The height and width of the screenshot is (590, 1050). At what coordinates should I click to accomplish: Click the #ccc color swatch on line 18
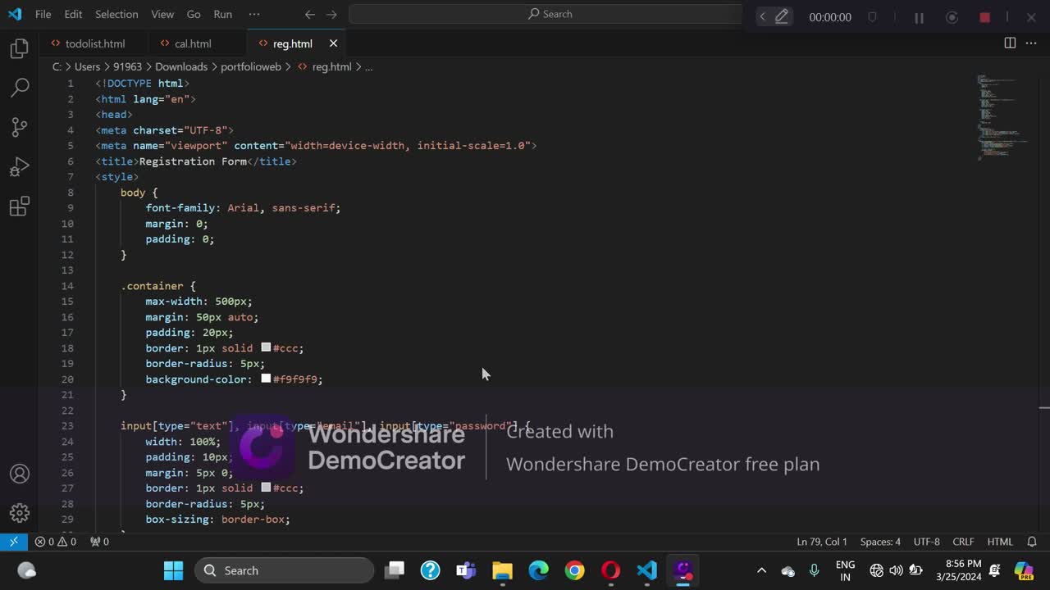266,348
